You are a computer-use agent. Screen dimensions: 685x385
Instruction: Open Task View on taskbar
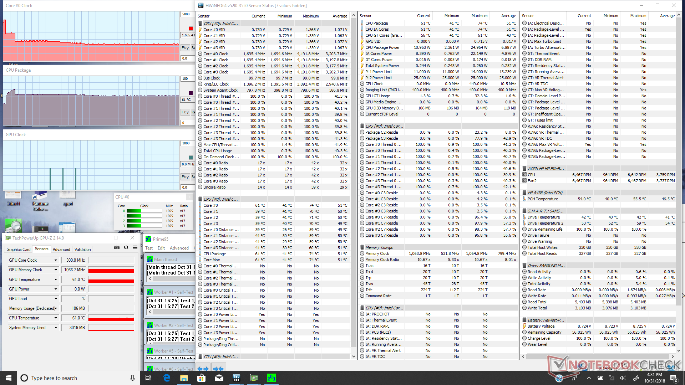pos(148,378)
